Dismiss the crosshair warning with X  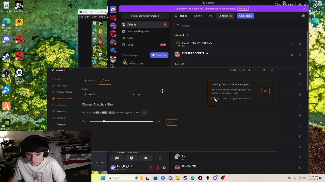click(x=269, y=85)
